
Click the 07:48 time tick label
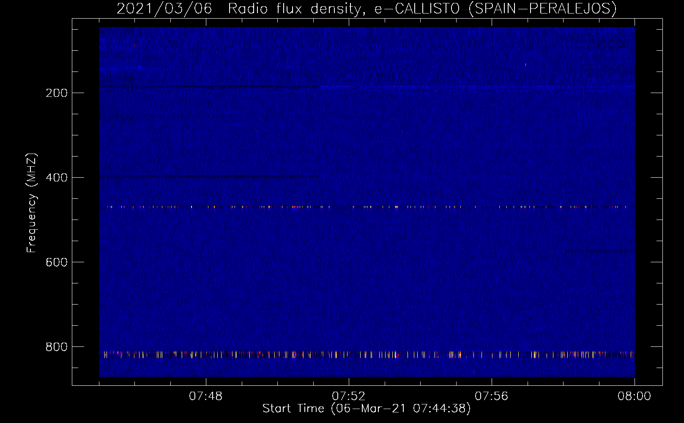(x=206, y=396)
